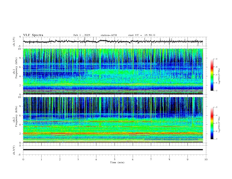Click the "station=ATH" label

click(109, 35)
